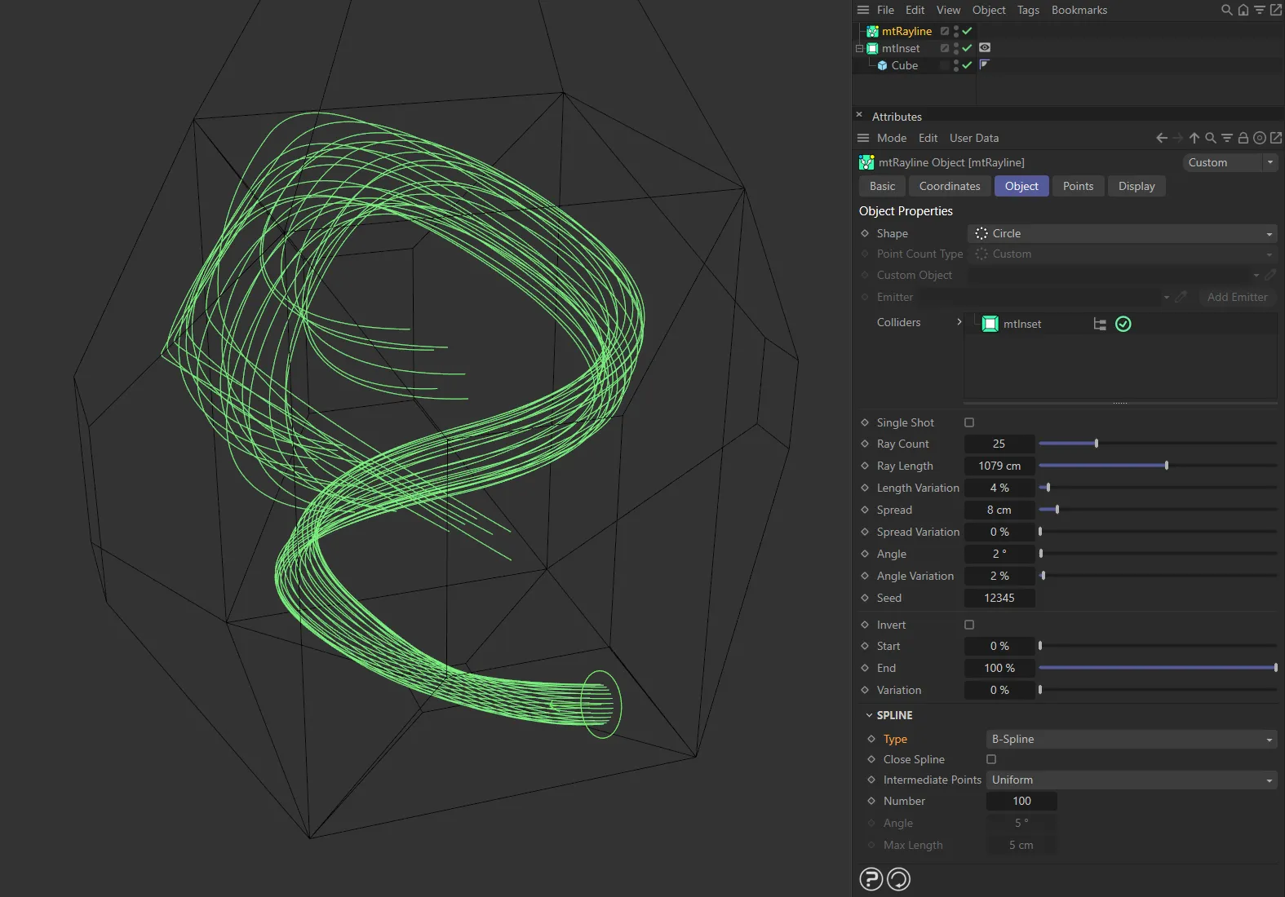Lock the Attributes panel element
This screenshot has height=897, width=1285.
[x=1243, y=138]
